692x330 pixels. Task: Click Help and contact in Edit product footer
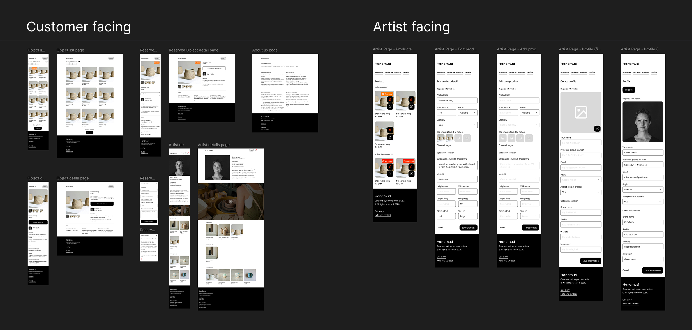[x=445, y=261]
